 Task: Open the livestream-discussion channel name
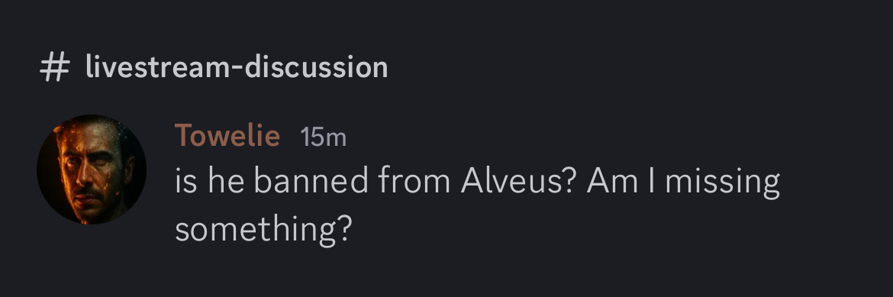[237, 67]
